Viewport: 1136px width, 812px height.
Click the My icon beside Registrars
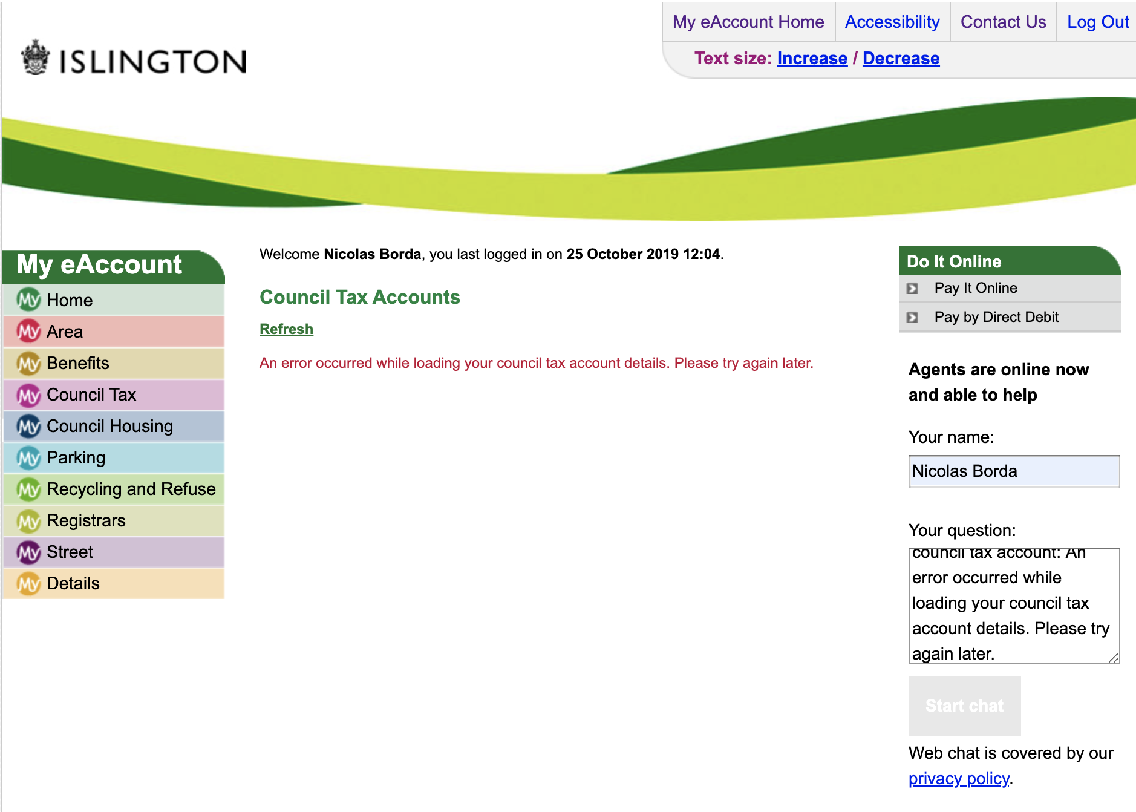point(28,520)
